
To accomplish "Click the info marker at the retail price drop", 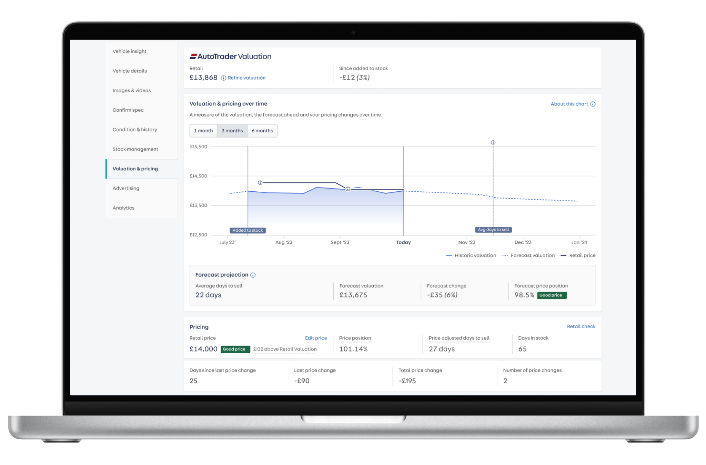I will click(348, 189).
